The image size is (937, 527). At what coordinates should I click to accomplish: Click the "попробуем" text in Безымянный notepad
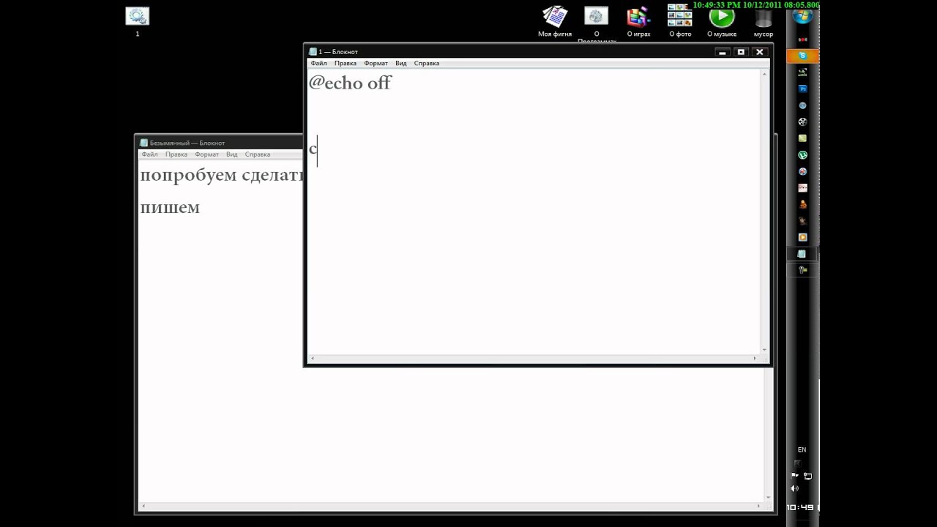[x=188, y=176]
